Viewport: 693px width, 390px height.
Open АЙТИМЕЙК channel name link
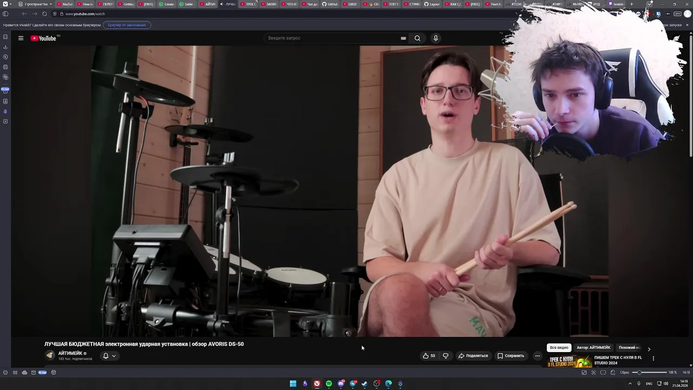click(x=70, y=353)
